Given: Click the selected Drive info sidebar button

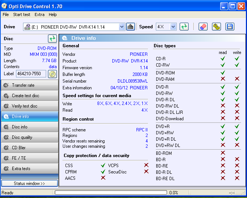Looking at the screenshot, I should pos(30,116).
